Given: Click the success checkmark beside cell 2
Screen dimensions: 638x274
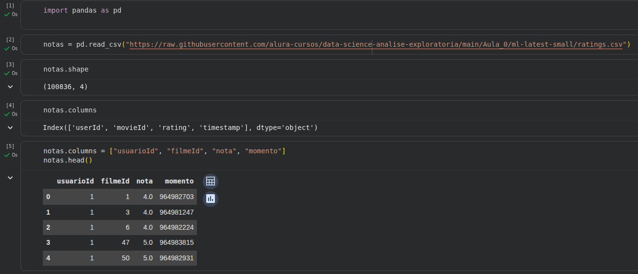Looking at the screenshot, I should click(x=7, y=49).
